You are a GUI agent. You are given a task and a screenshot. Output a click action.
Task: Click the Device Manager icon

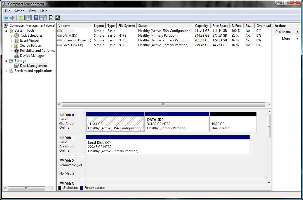17,56
